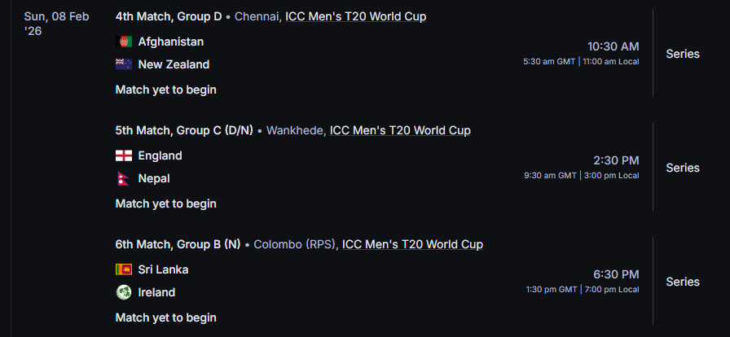The height and width of the screenshot is (337, 730).
Task: Select the Afghanistan team name
Action: tap(171, 42)
